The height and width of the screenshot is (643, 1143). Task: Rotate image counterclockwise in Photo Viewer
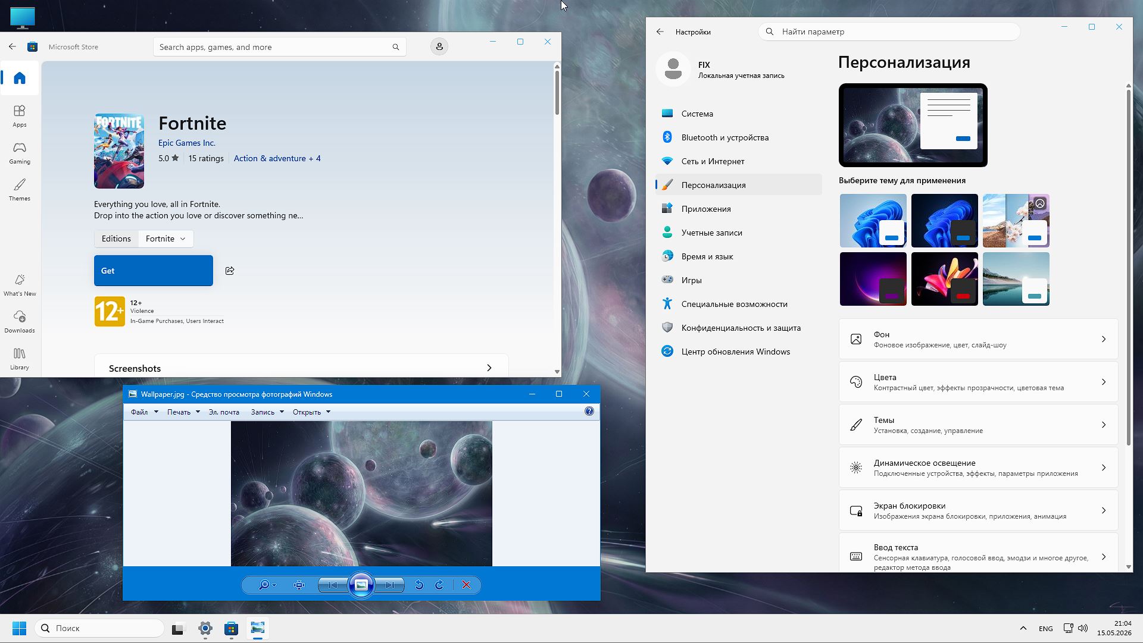tap(419, 585)
